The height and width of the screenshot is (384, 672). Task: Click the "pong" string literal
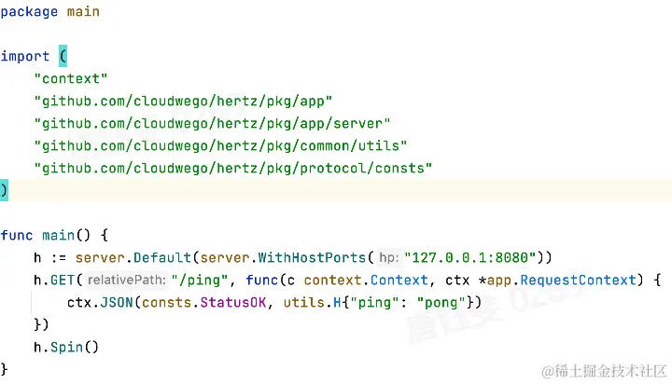pos(441,303)
